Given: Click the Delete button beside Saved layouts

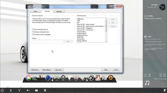Looking at the screenshot, I should 113,26.
